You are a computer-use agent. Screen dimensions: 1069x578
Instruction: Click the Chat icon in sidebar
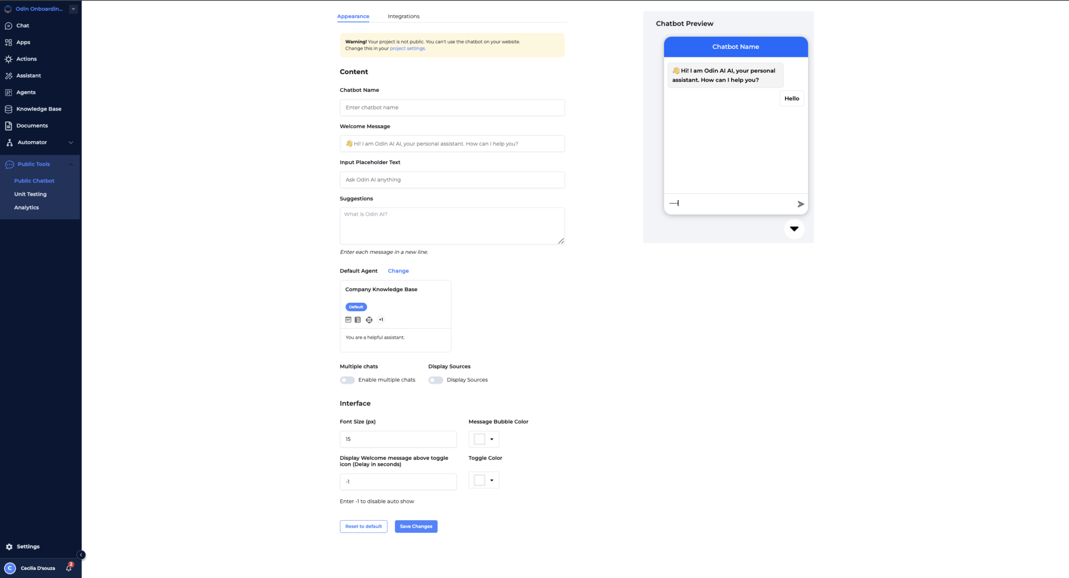(x=8, y=26)
